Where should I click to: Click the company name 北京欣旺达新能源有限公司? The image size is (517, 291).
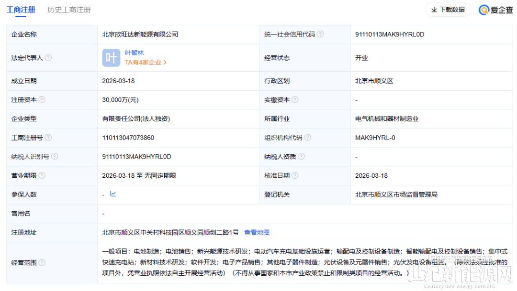click(x=140, y=34)
